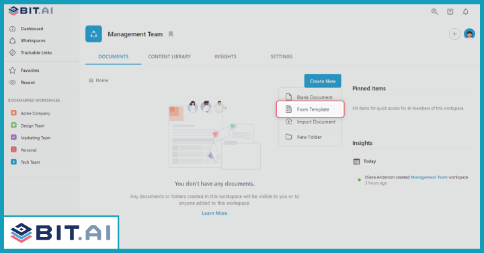This screenshot has height=253, width=484.
Task: Select Import Document menu entry
Action: pyautogui.click(x=310, y=121)
